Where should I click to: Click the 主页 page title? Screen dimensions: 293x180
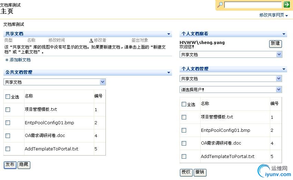tap(7, 11)
